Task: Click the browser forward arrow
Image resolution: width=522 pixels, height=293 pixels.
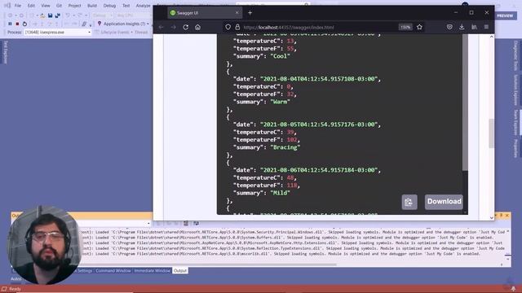Action: (x=174, y=27)
